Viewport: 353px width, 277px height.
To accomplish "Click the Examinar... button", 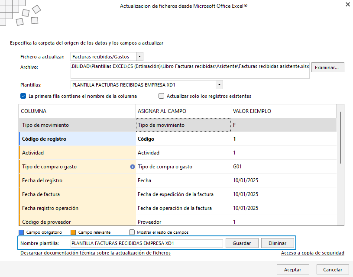I will (x=327, y=67).
